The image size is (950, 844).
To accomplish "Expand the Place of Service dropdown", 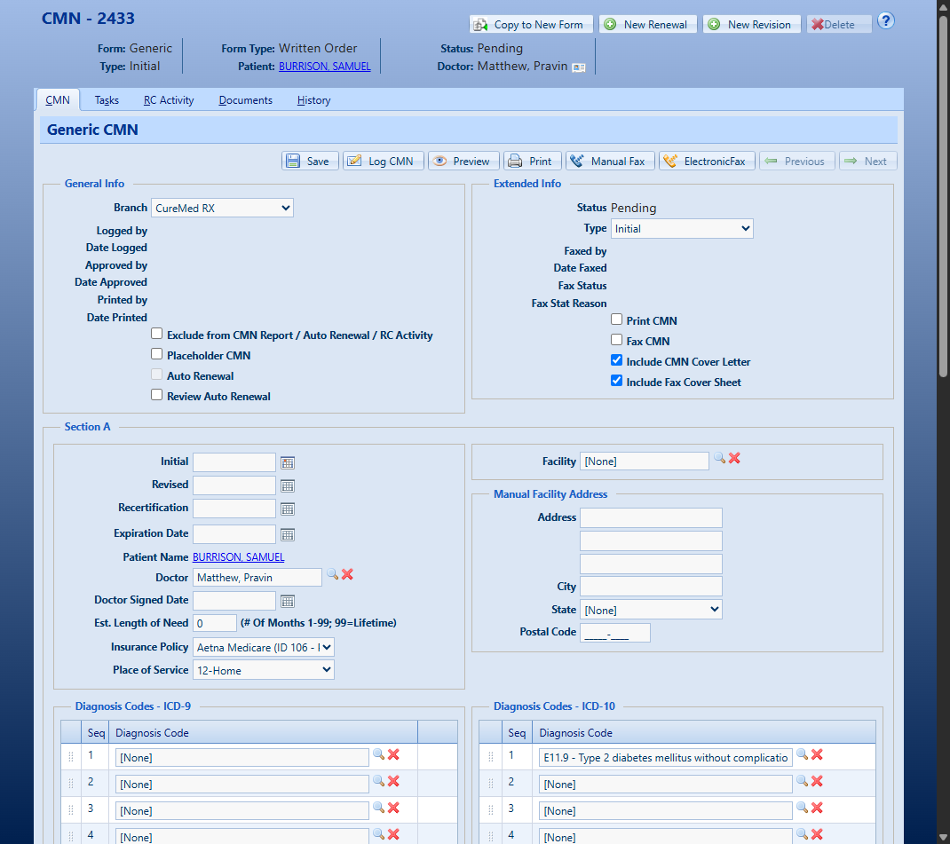I will click(264, 670).
